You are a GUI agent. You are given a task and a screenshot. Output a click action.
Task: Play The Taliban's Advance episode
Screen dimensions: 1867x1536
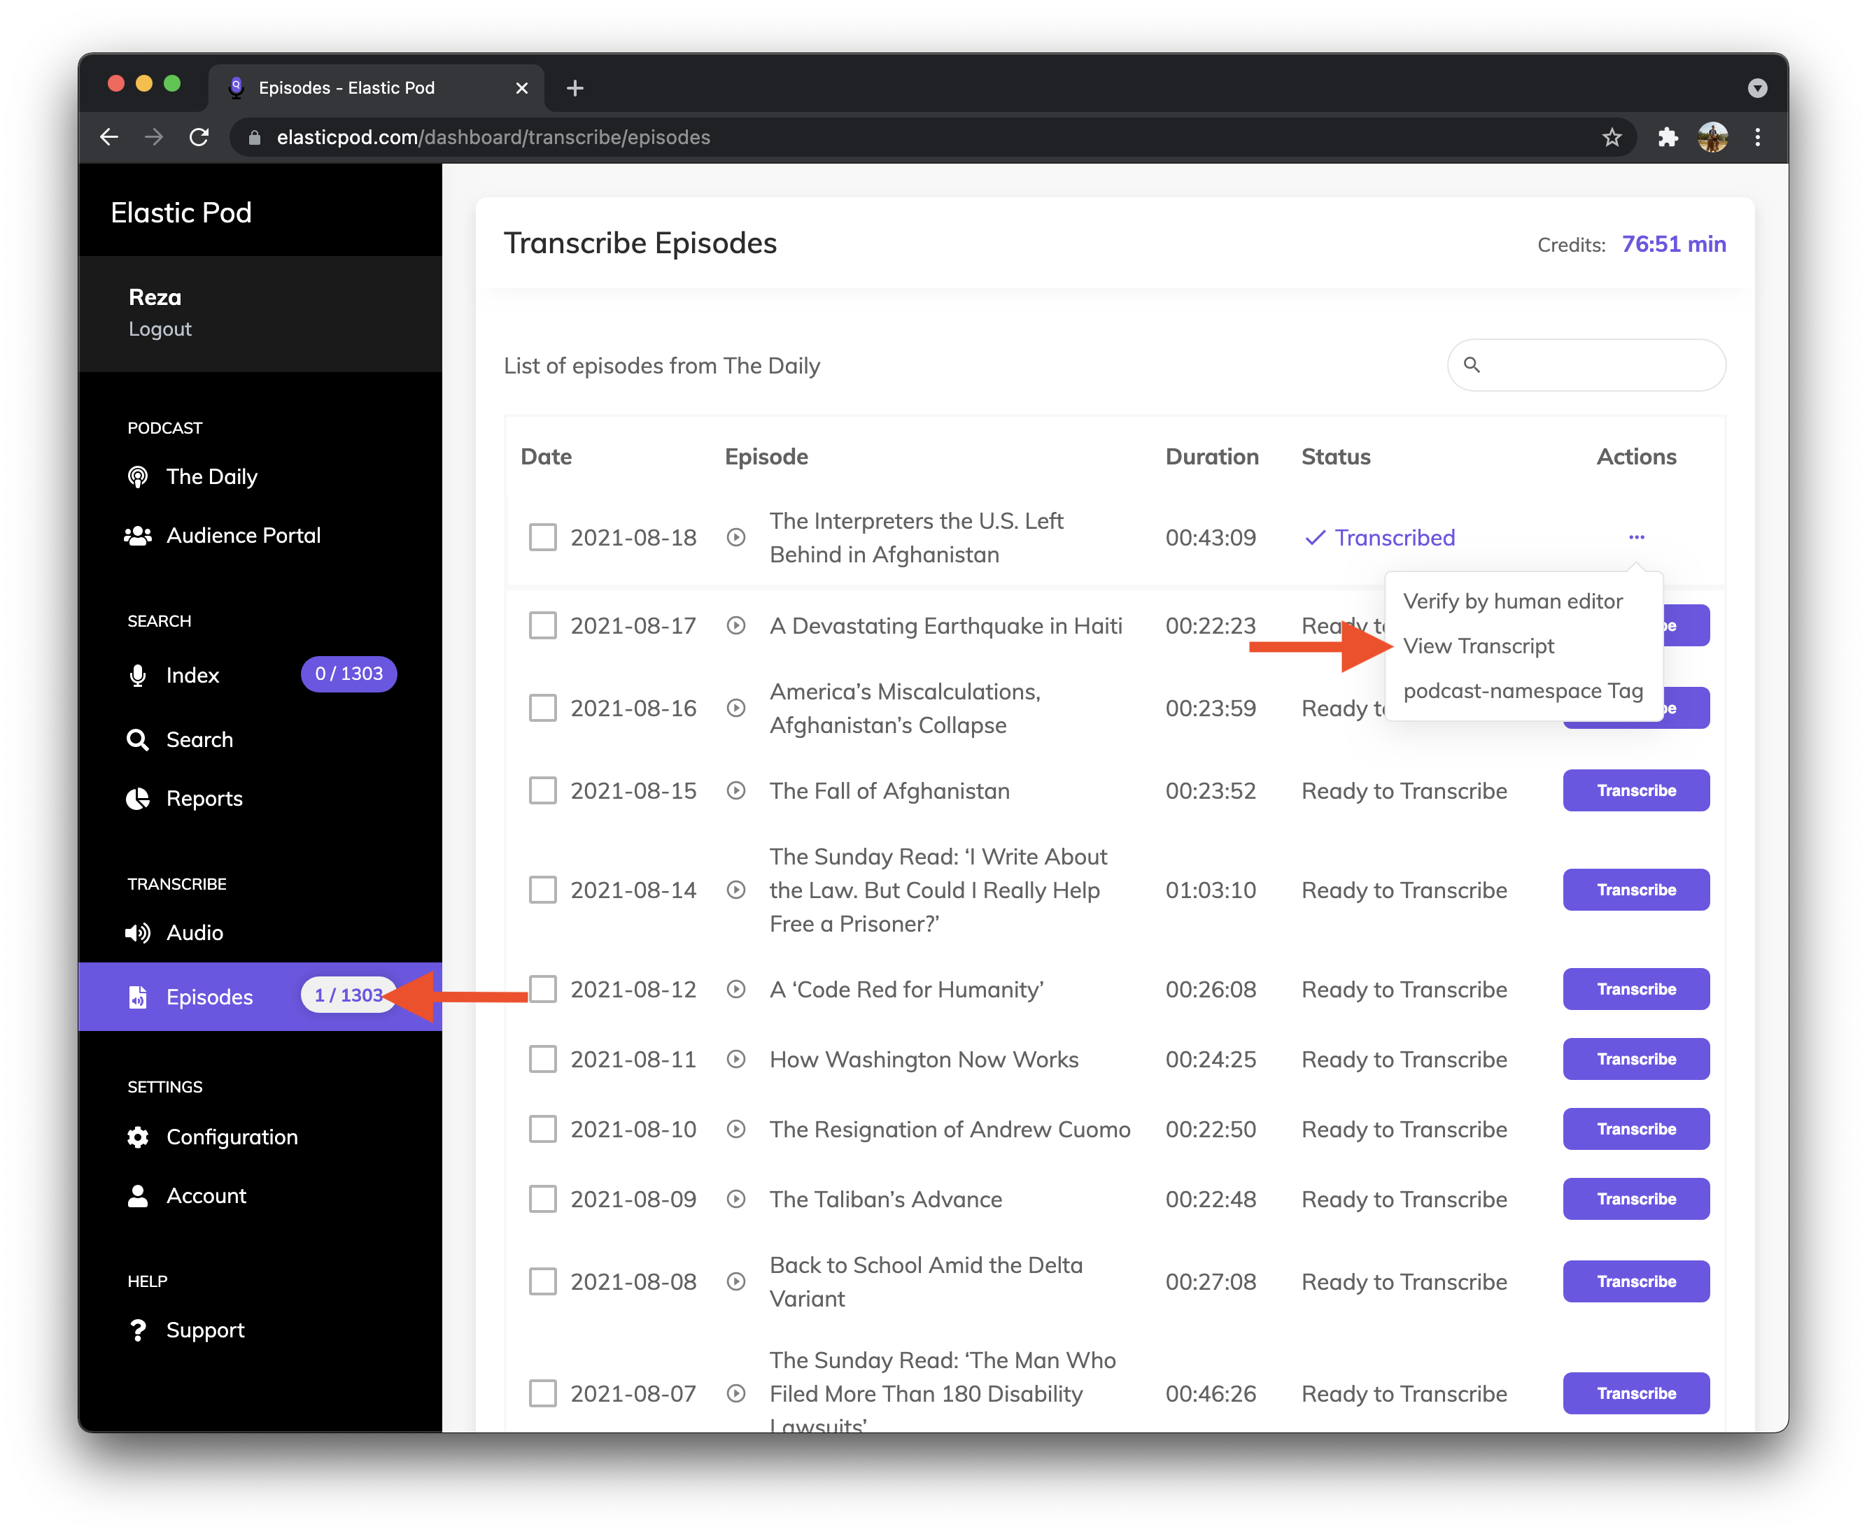coord(735,1199)
